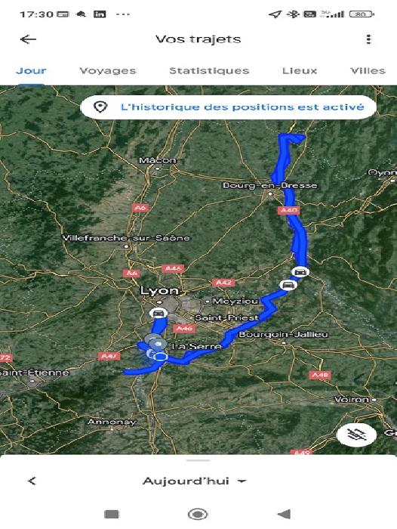The image size is (397, 529).
Task: Tap the Android recent apps square button
Action: [112, 514]
